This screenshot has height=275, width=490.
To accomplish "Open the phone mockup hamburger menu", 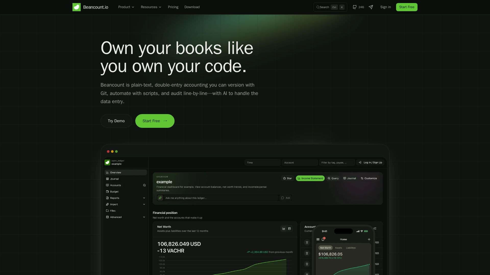I will 318,239.
